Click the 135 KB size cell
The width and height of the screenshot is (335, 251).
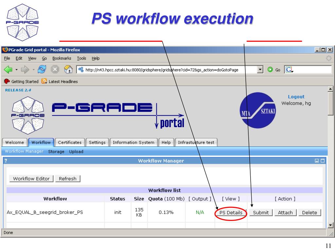coord(139,212)
